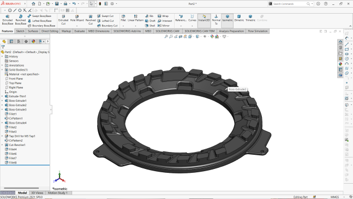Select the Intersect tool
This screenshot has width=353, height=199.
[165, 21]
